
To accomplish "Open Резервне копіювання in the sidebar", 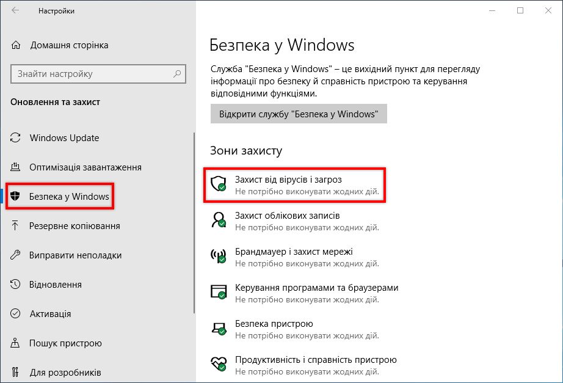I will (74, 226).
